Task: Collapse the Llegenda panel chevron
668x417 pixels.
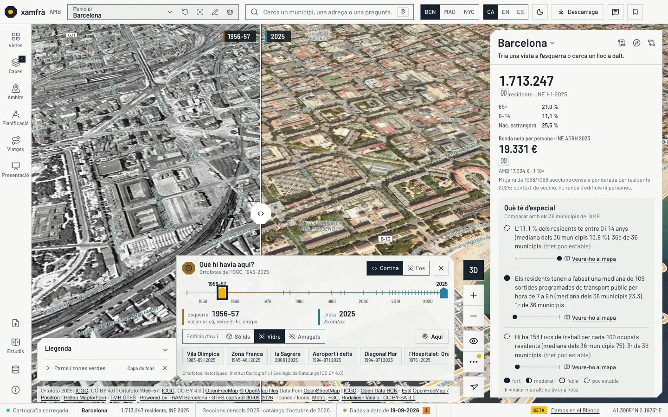Action: click(165, 350)
